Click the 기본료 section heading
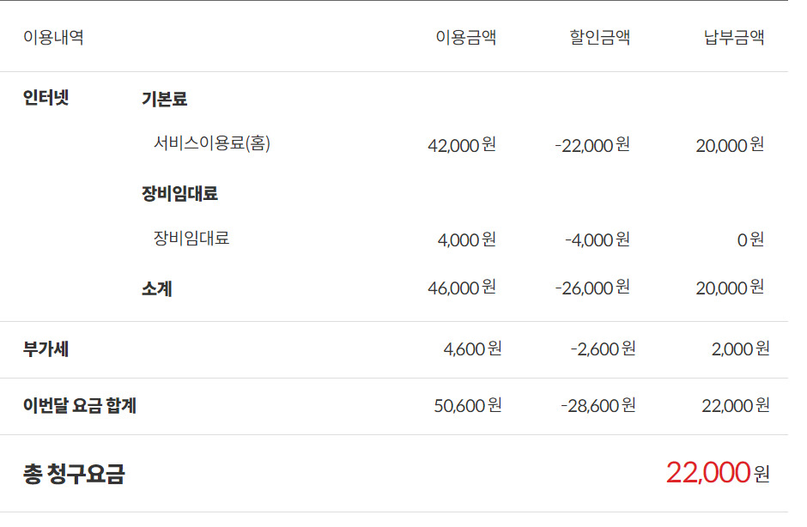Viewport: 807px width, 527px height. point(164,99)
